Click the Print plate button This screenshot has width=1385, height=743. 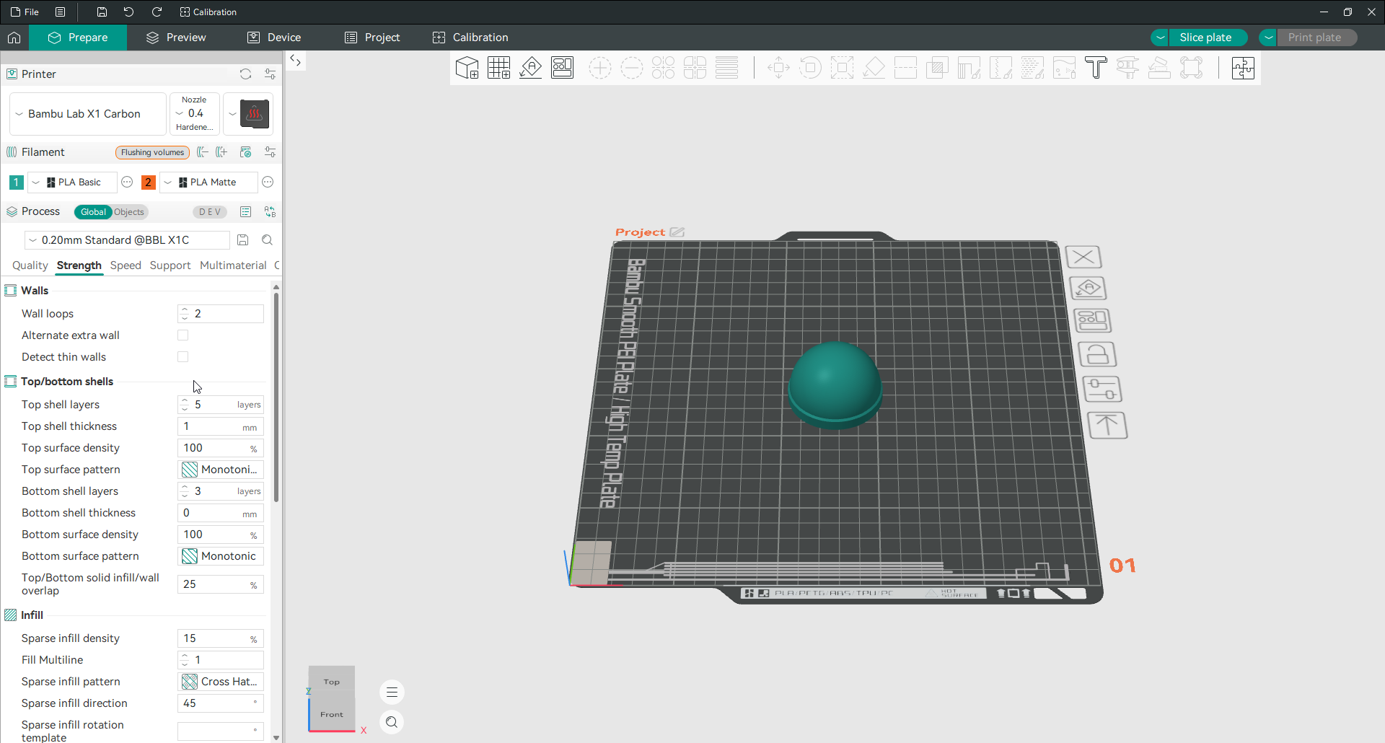click(x=1316, y=38)
